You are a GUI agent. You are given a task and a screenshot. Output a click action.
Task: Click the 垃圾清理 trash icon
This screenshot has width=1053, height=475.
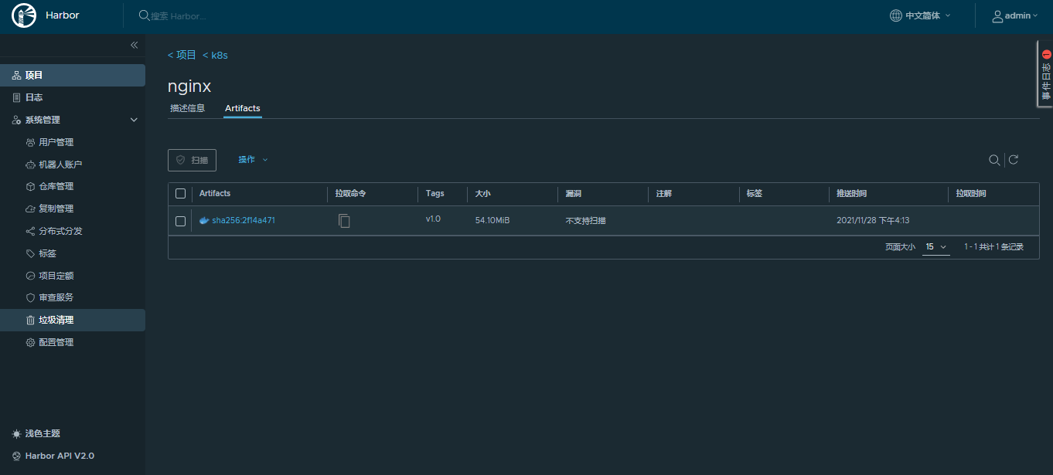(x=30, y=320)
